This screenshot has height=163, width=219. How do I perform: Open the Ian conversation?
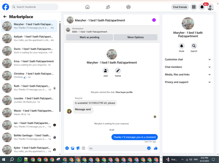29,125
